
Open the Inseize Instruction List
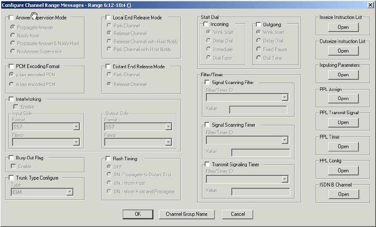coord(343,27)
